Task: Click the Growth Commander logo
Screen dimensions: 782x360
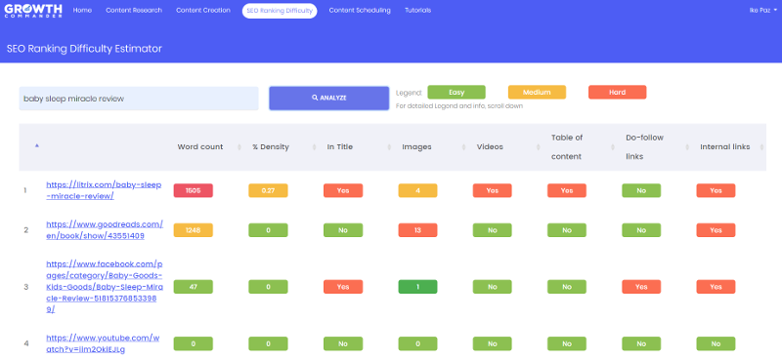Action: tap(33, 11)
